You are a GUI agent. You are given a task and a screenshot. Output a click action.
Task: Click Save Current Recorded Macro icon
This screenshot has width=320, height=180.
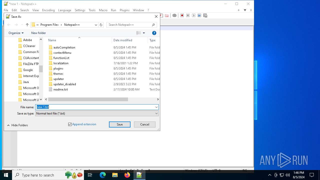(x=205, y=15)
